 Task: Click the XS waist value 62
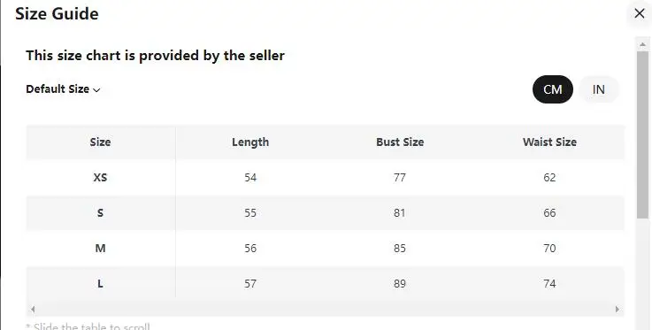pyautogui.click(x=549, y=178)
